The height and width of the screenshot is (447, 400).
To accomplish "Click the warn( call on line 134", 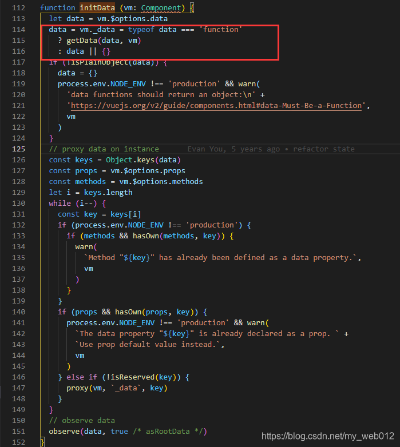I will [86, 247].
